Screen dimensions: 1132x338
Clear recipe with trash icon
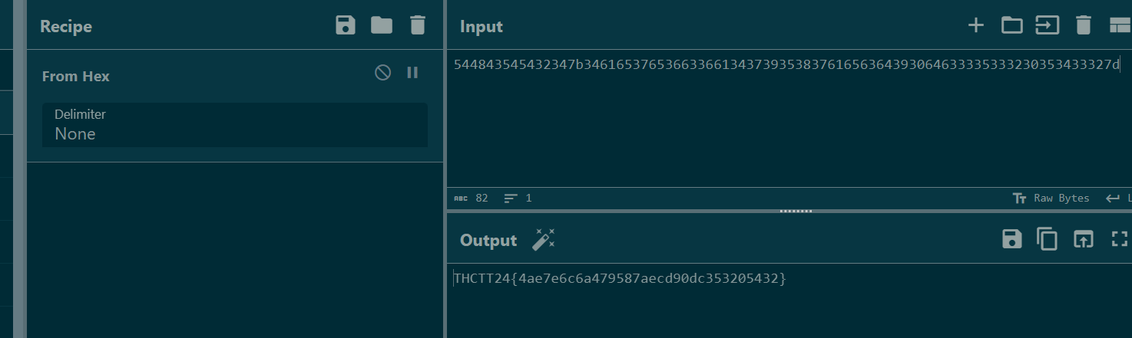(417, 25)
